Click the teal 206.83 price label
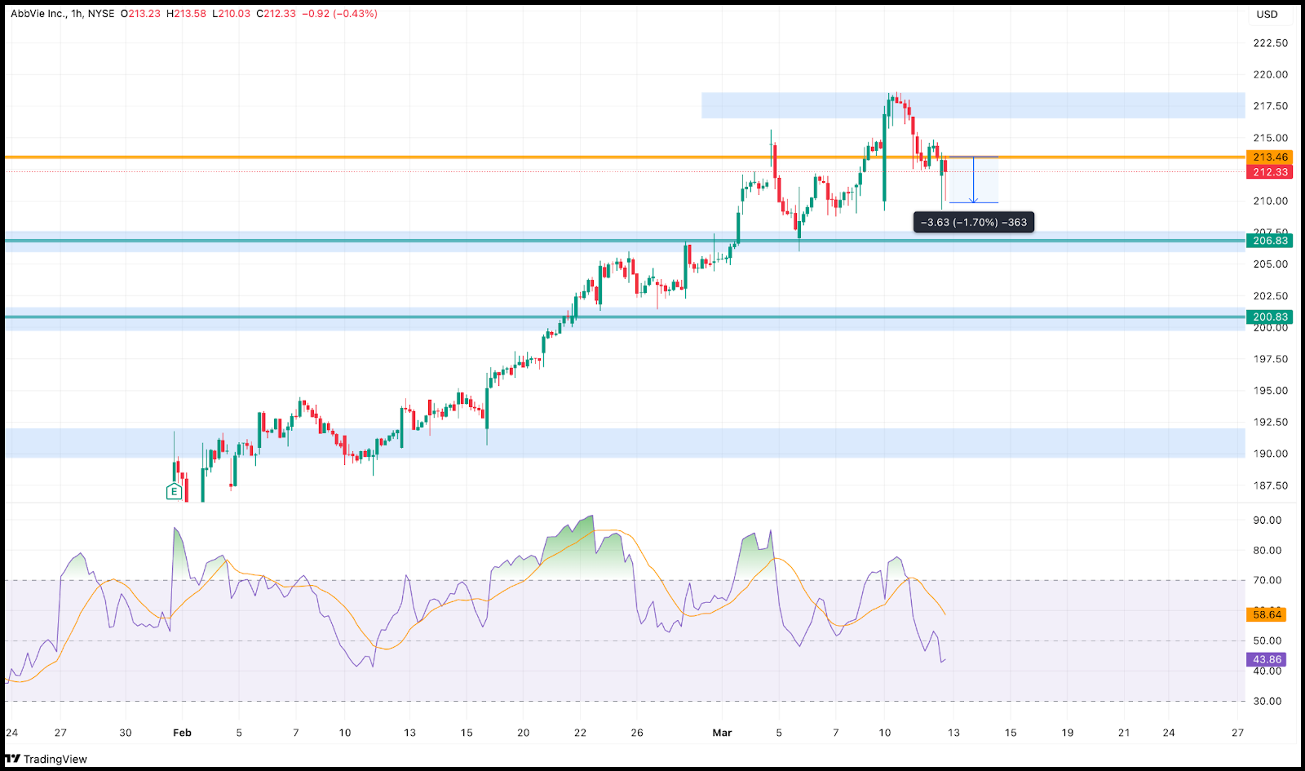The image size is (1305, 771). pyautogui.click(x=1270, y=241)
